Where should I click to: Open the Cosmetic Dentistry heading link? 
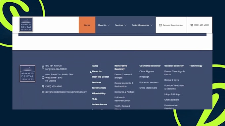(150, 66)
